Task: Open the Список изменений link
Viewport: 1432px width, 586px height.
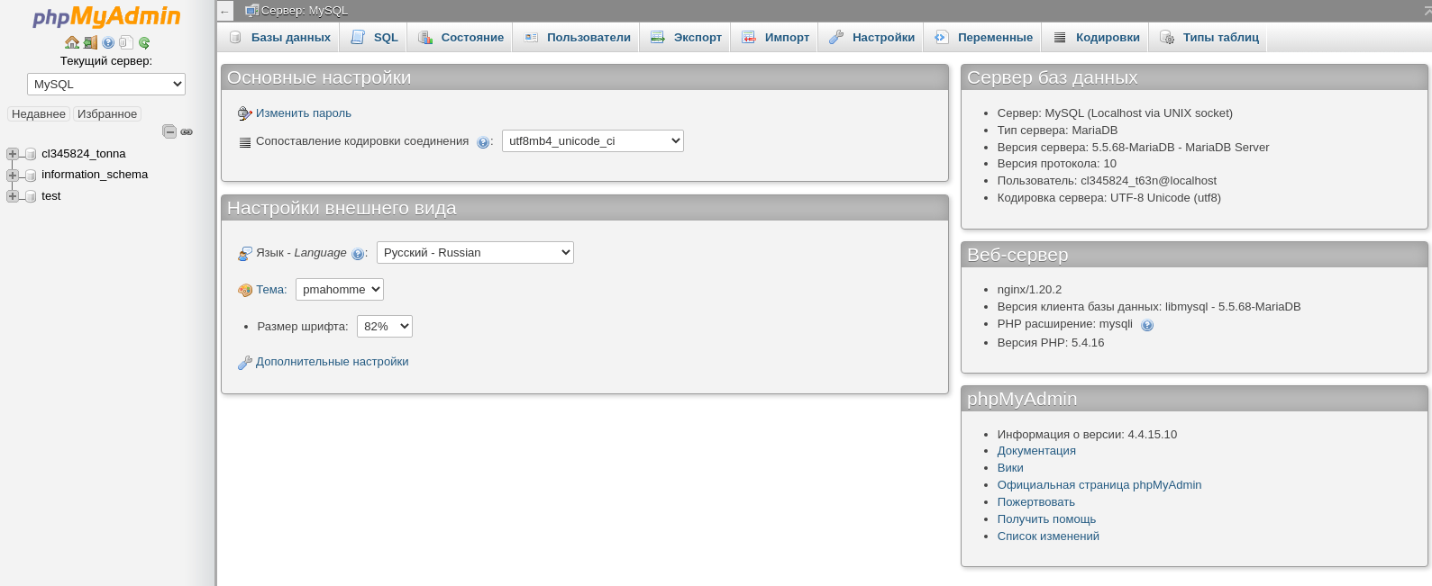Action: click(1048, 536)
